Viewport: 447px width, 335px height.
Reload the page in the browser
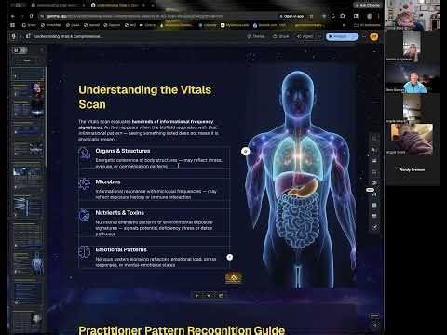pyautogui.click(x=31, y=16)
